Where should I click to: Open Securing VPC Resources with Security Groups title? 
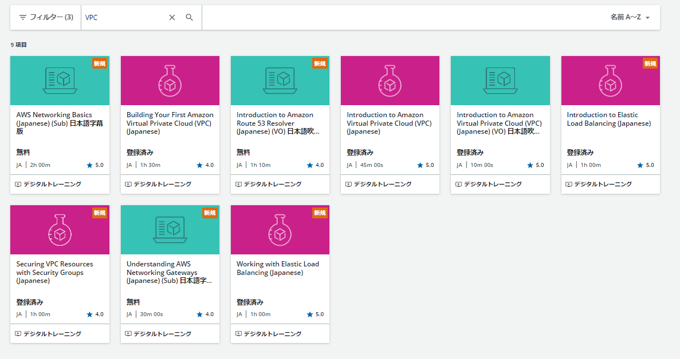(54, 272)
